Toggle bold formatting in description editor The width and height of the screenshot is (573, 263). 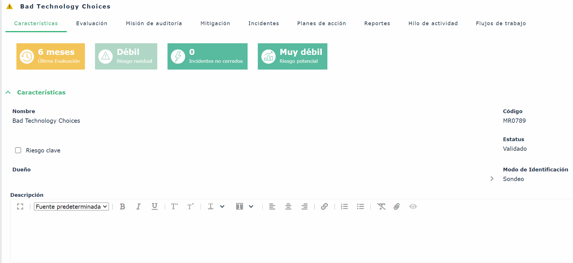[122, 206]
